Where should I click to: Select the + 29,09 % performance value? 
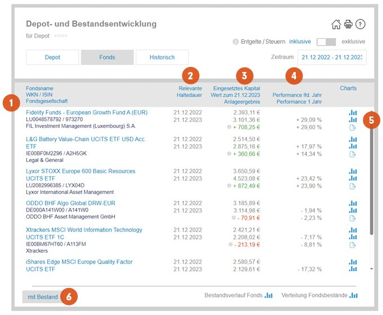pyautogui.click(x=309, y=120)
